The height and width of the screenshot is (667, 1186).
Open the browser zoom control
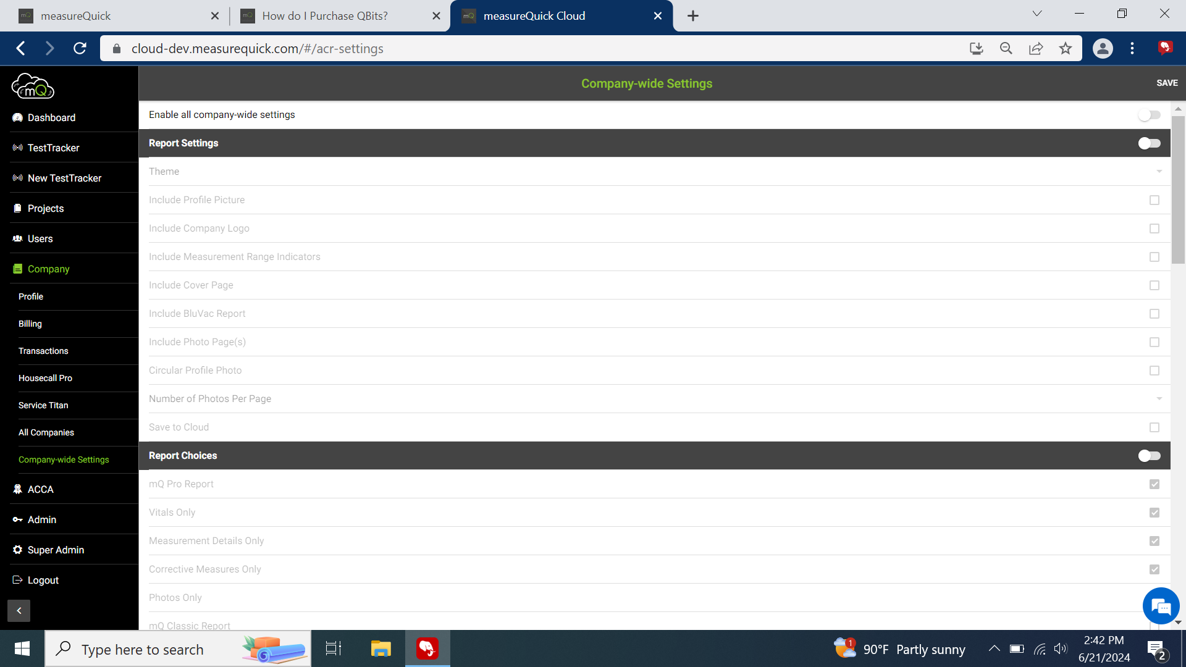coord(1006,48)
